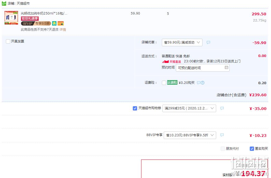The width and height of the screenshot is (271, 178).
Task: Click the product title 光明优加纯牛奶250ml*16包
Action: click(44, 13)
